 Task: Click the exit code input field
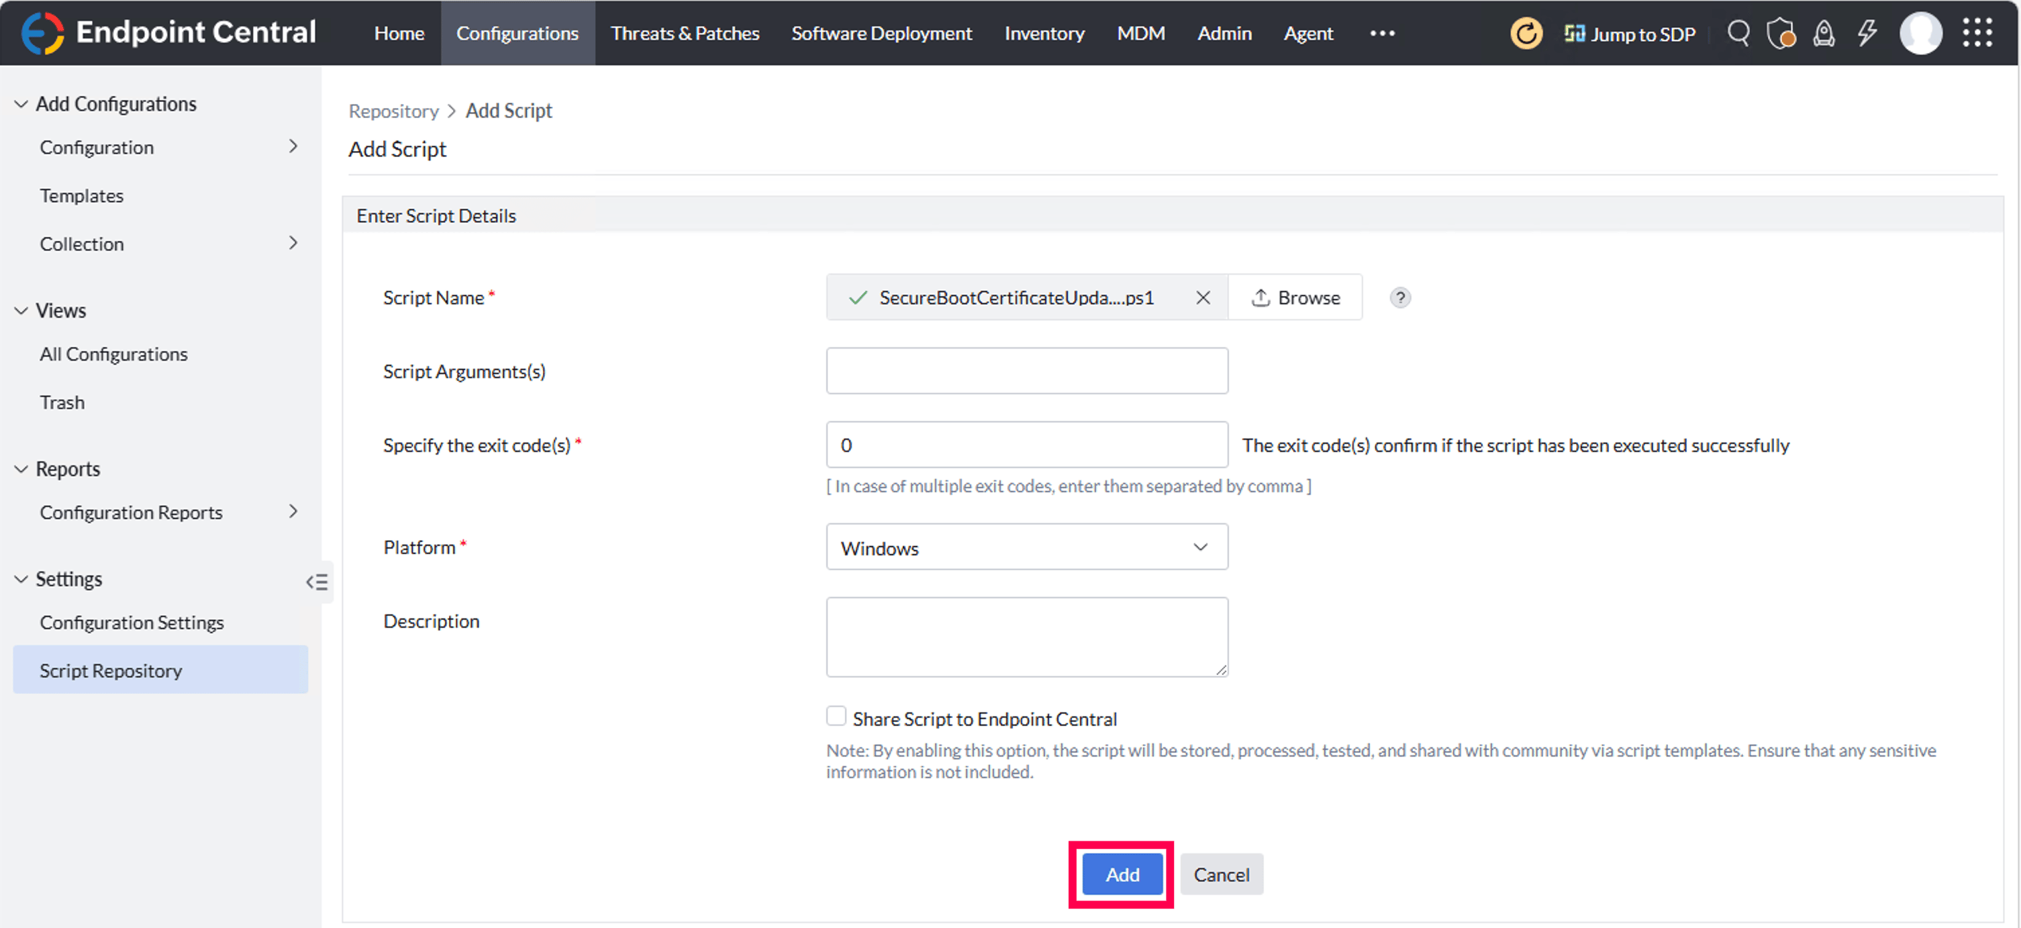(1027, 445)
